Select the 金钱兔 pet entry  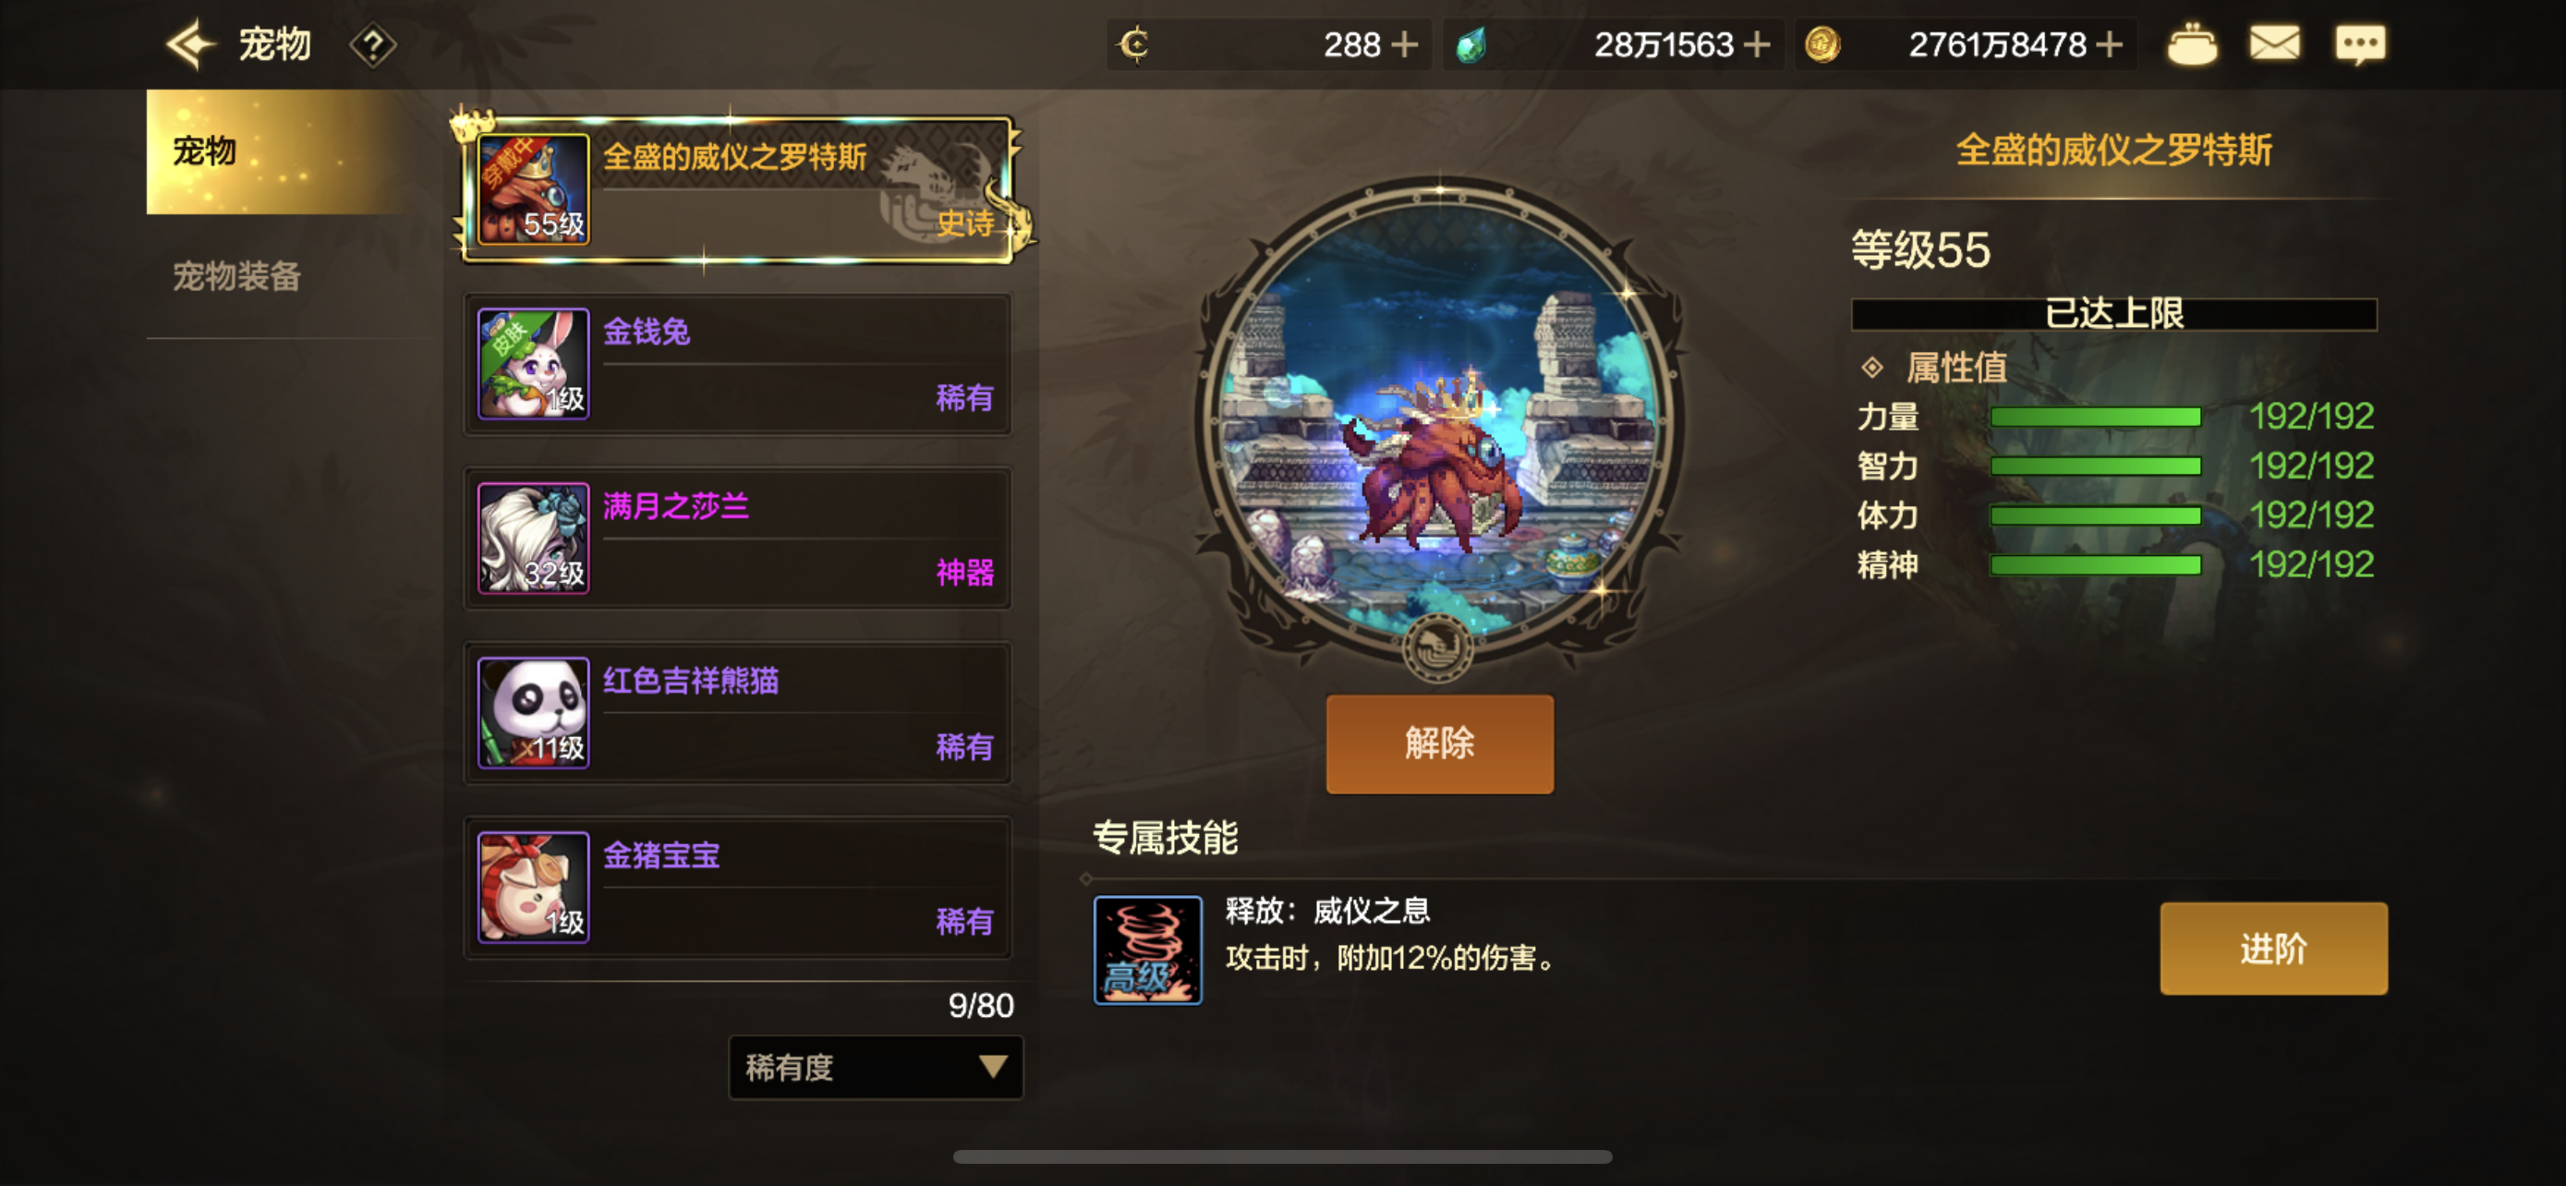pyautogui.click(x=737, y=364)
